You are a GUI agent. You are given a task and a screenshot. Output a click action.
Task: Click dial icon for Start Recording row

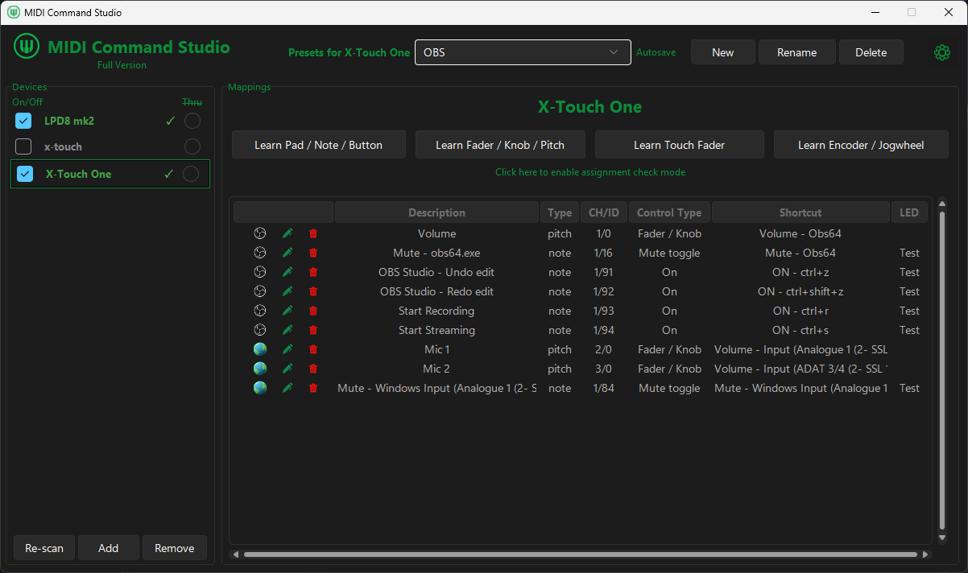pyautogui.click(x=259, y=311)
